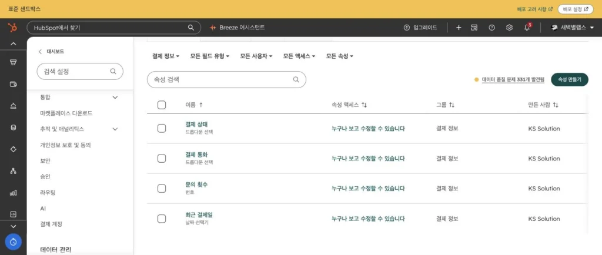
Task: Open 마켓플레이스 다운로드 settings
Action: click(x=66, y=113)
